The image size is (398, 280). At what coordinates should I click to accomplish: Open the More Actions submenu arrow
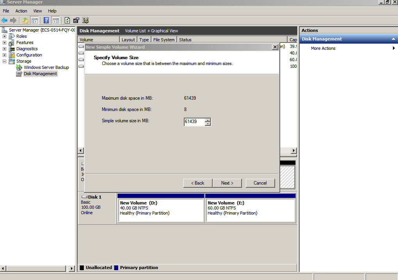394,48
